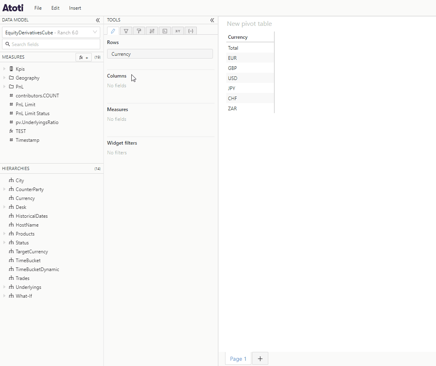
Task: Click the Atoti logo
Action: pos(13,8)
